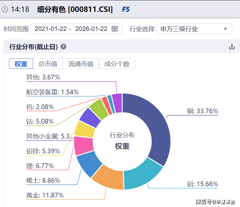Image resolution: width=240 pixels, height=207 pixels.
Task: Switch to the 总市值 tab
Action: click(48, 64)
